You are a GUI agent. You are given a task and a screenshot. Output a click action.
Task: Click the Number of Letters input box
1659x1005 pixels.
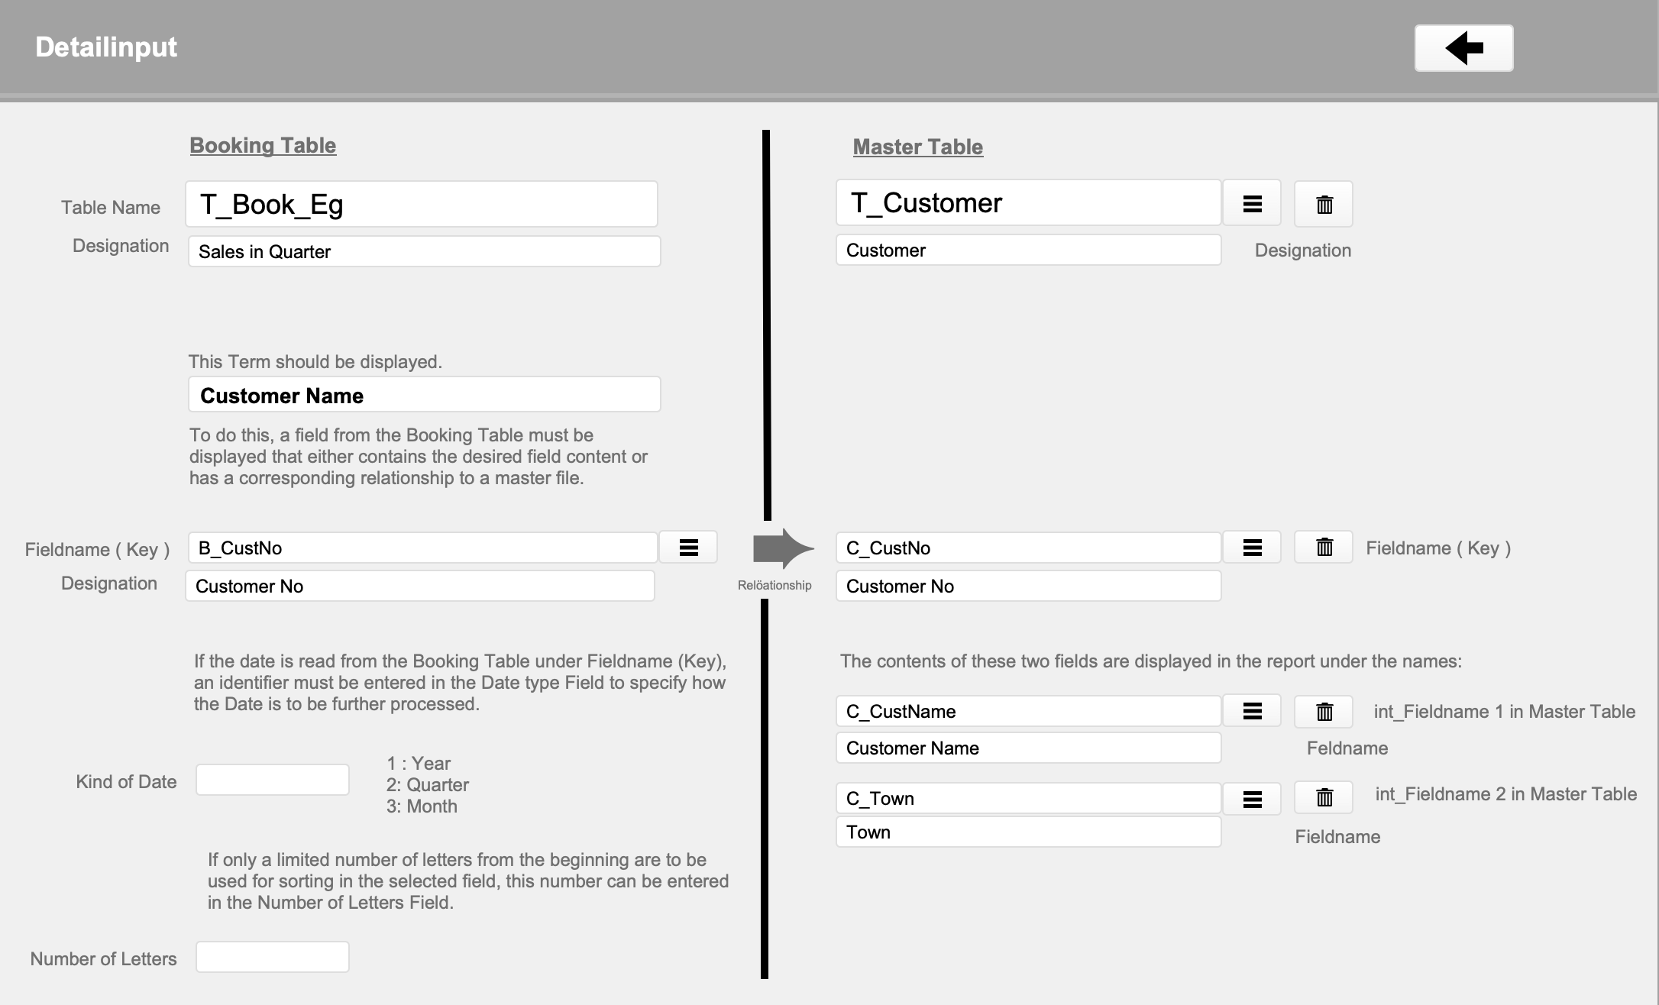[x=272, y=957]
